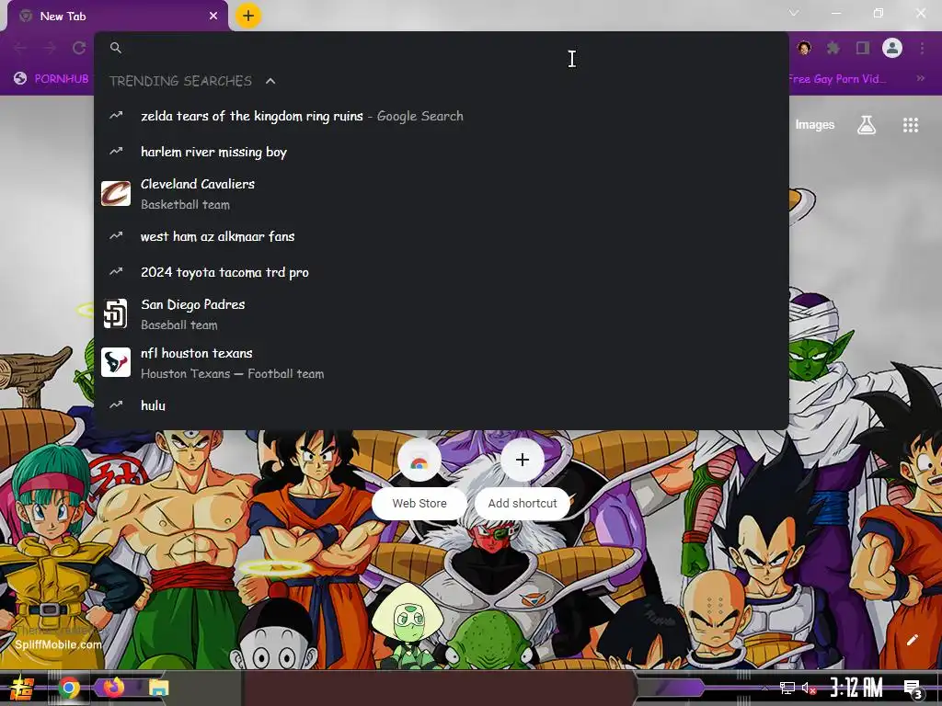Choose the Cleveland Cavaliers suggestion

pos(442,194)
